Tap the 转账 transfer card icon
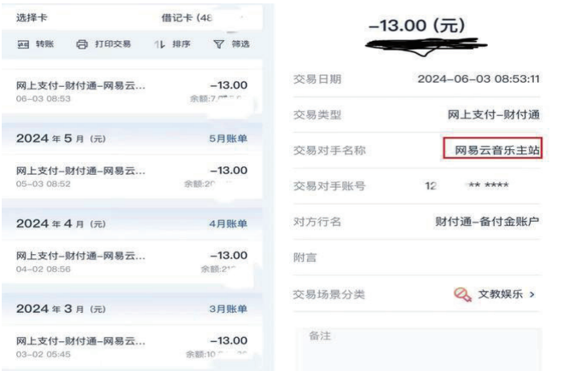Viewport: 575px width, 371px height. coord(23,44)
